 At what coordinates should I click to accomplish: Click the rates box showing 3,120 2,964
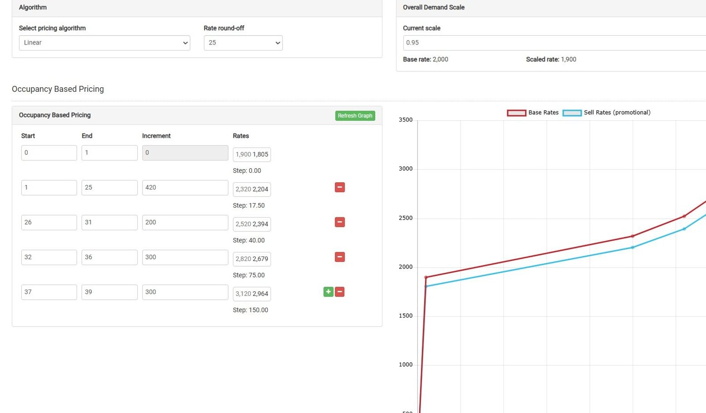click(x=252, y=294)
